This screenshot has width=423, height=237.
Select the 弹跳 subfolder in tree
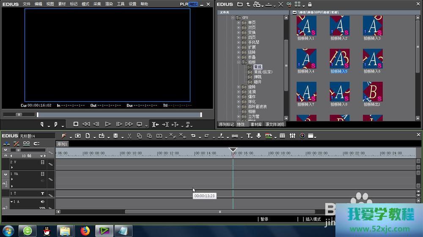pyautogui.click(x=257, y=77)
